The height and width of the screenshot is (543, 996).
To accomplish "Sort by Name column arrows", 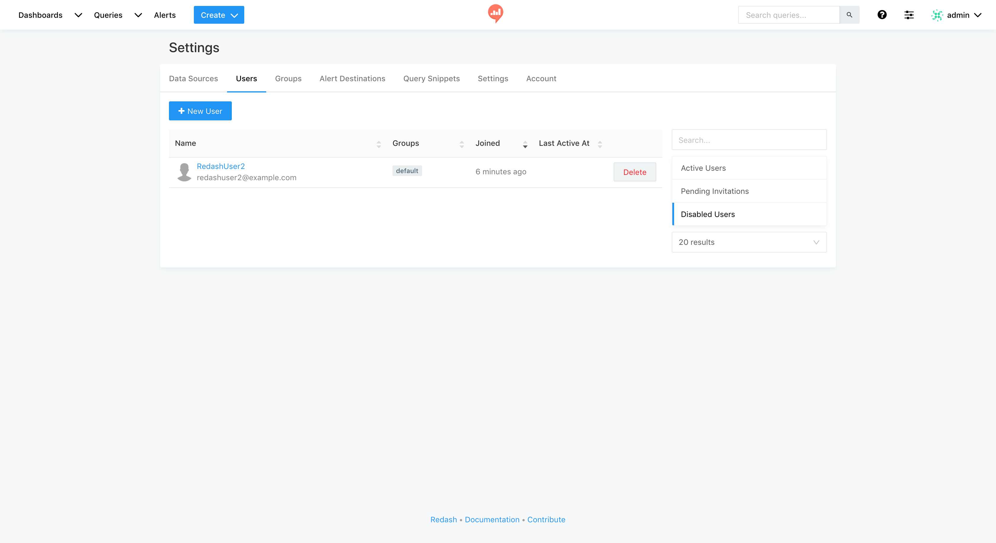I will [379, 144].
